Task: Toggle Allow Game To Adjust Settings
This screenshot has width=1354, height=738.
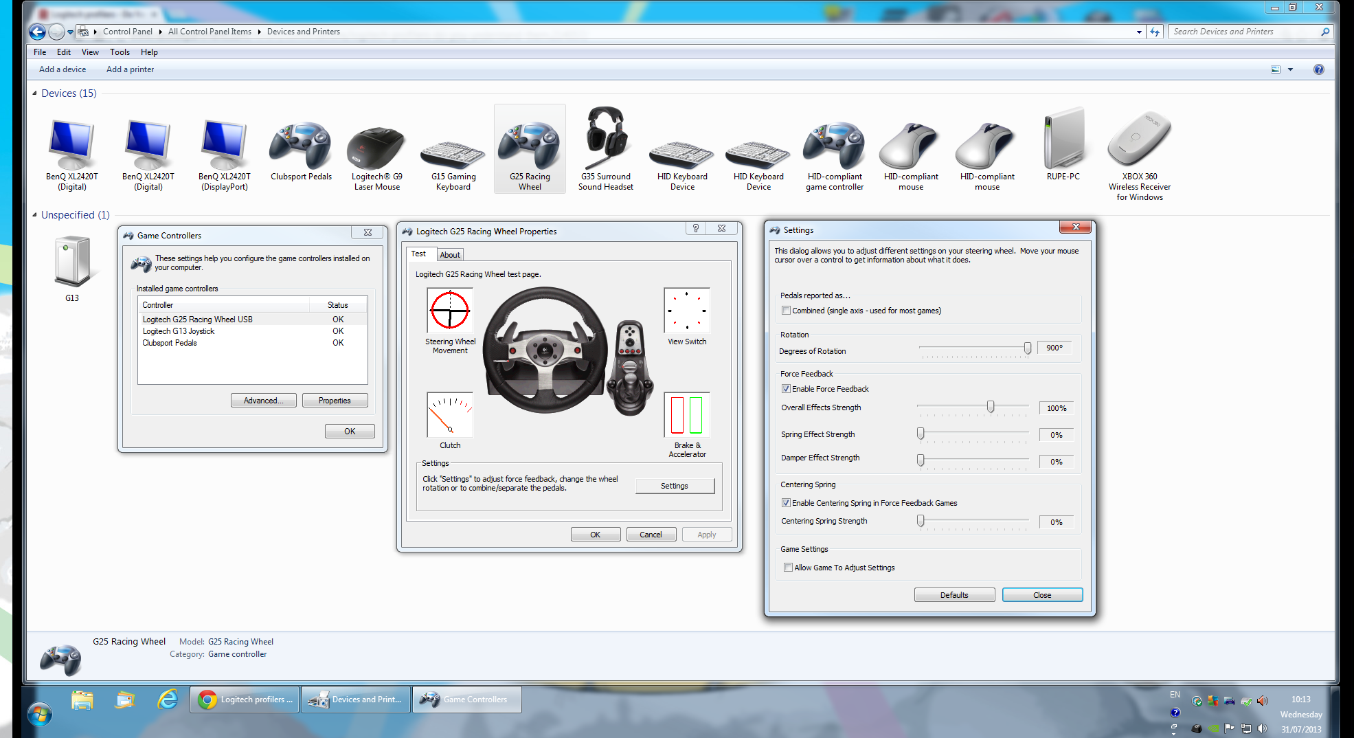Action: pyautogui.click(x=788, y=568)
